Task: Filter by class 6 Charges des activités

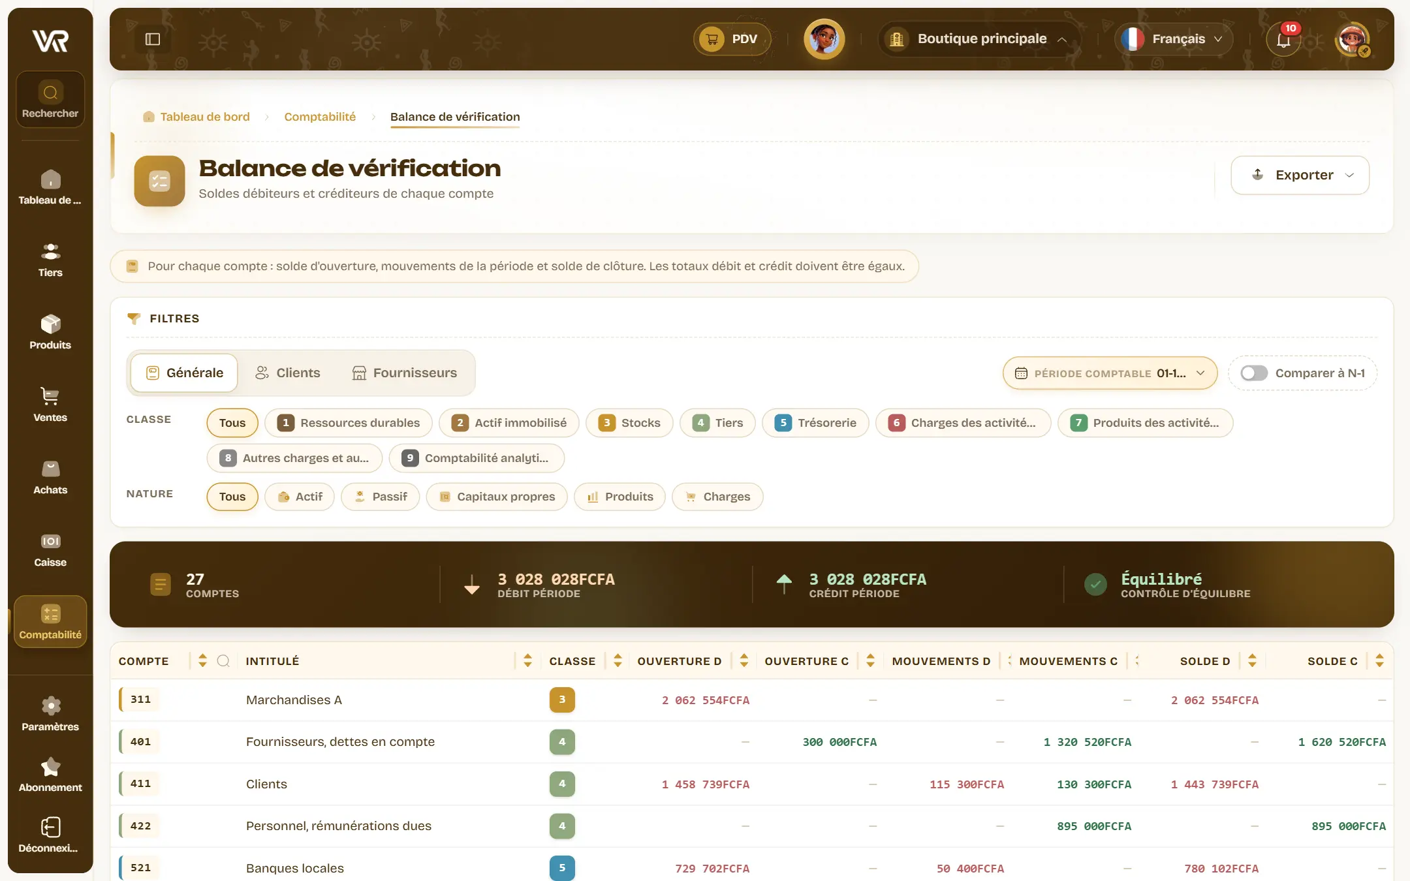Action: 963,423
